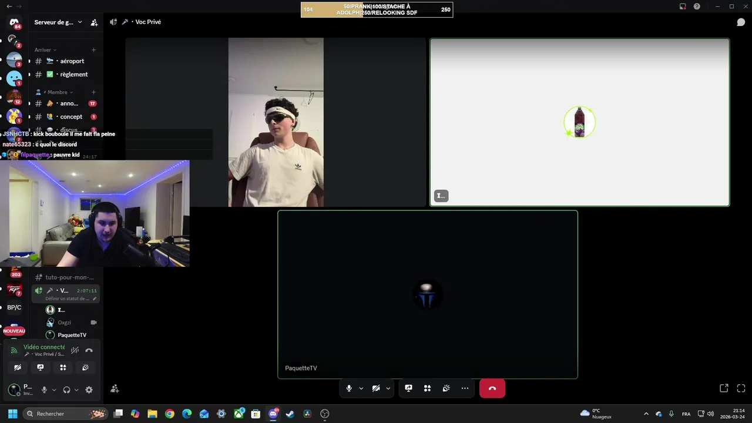Toggle camera in call toolbar
Viewport: 752px width, 423px height.
[x=376, y=388]
